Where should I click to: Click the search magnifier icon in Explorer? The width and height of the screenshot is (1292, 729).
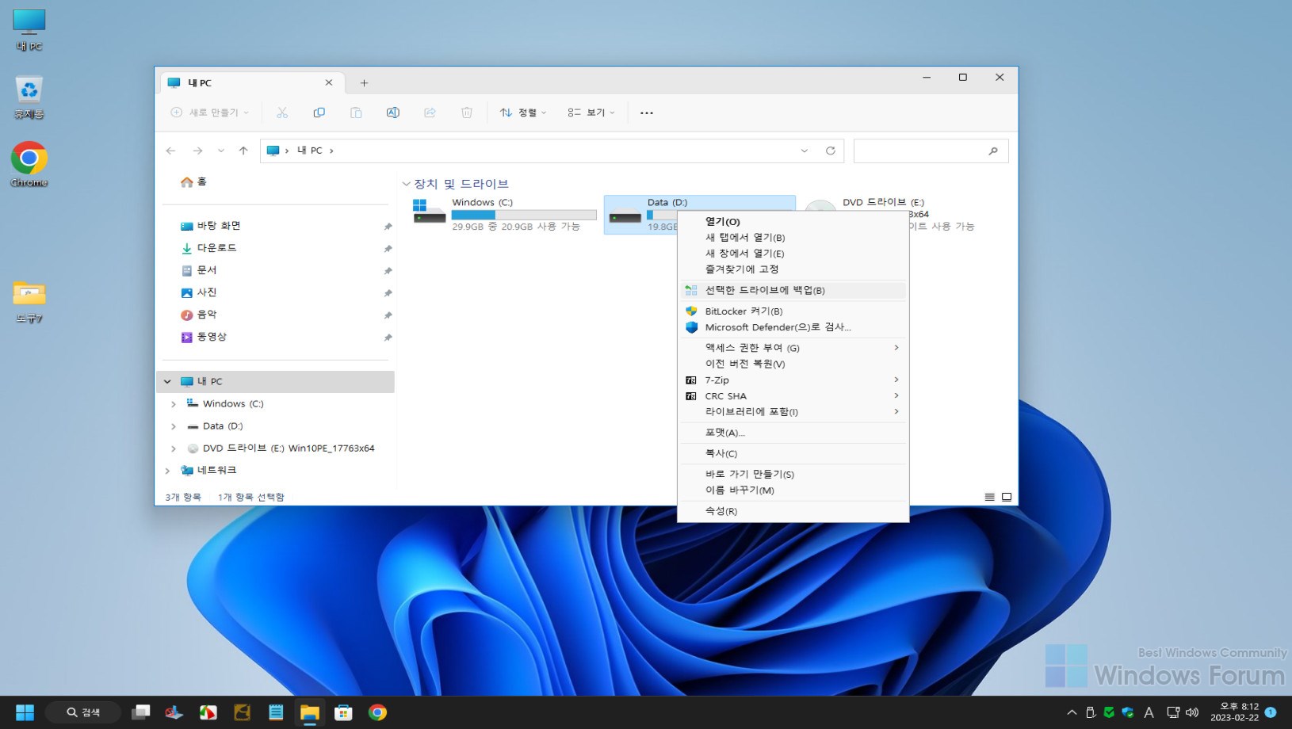click(993, 151)
